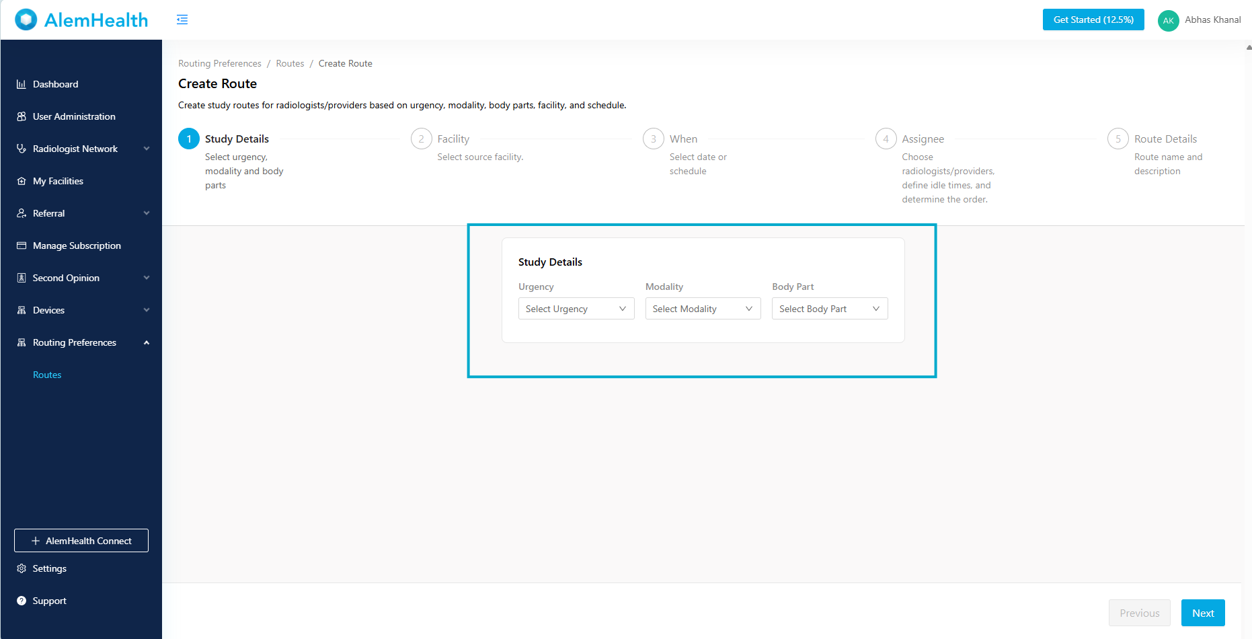Screen dimensions: 1252x639
Task: Click the Routing Preferences breadcrumb link
Action: pos(220,63)
